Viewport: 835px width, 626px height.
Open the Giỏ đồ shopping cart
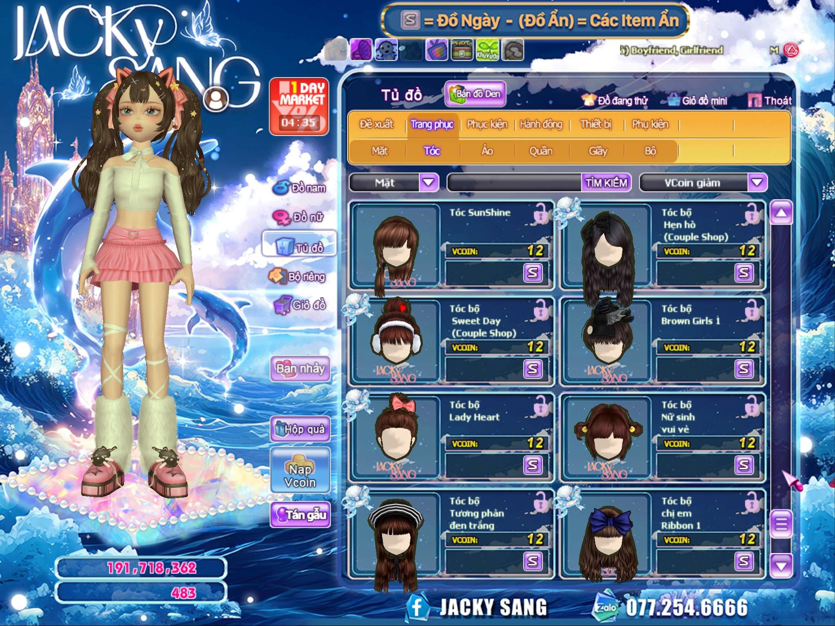point(300,305)
